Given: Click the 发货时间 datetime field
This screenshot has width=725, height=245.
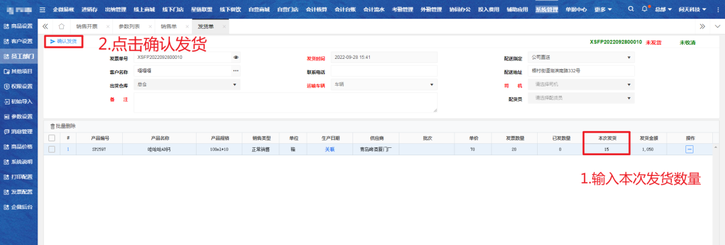Looking at the screenshot, I should (384, 58).
